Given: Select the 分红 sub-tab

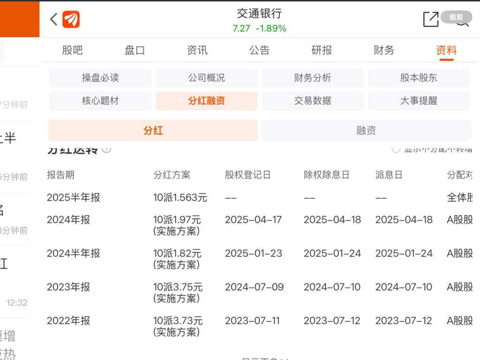Looking at the screenshot, I should pos(153,130).
